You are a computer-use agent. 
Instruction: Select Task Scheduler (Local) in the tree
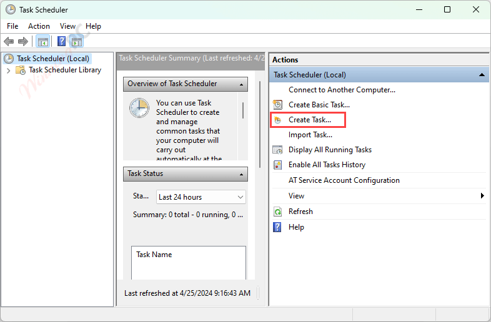pos(53,59)
